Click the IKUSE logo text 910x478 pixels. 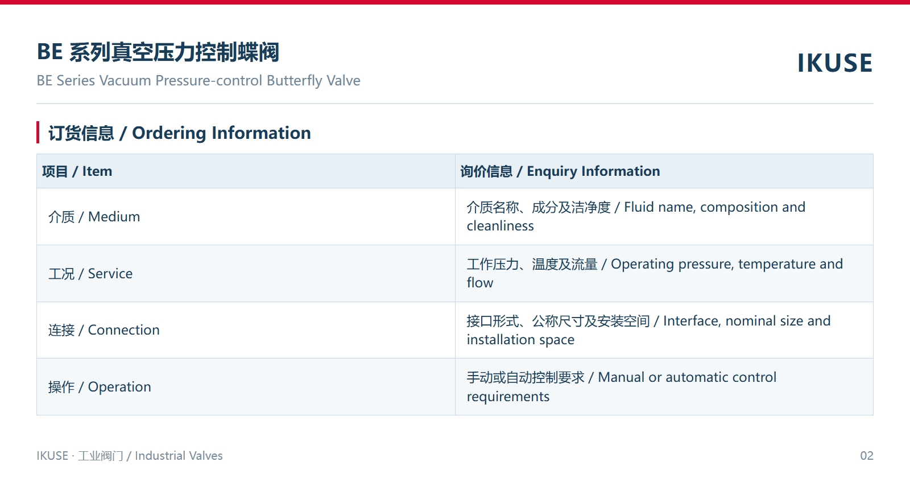[834, 63]
